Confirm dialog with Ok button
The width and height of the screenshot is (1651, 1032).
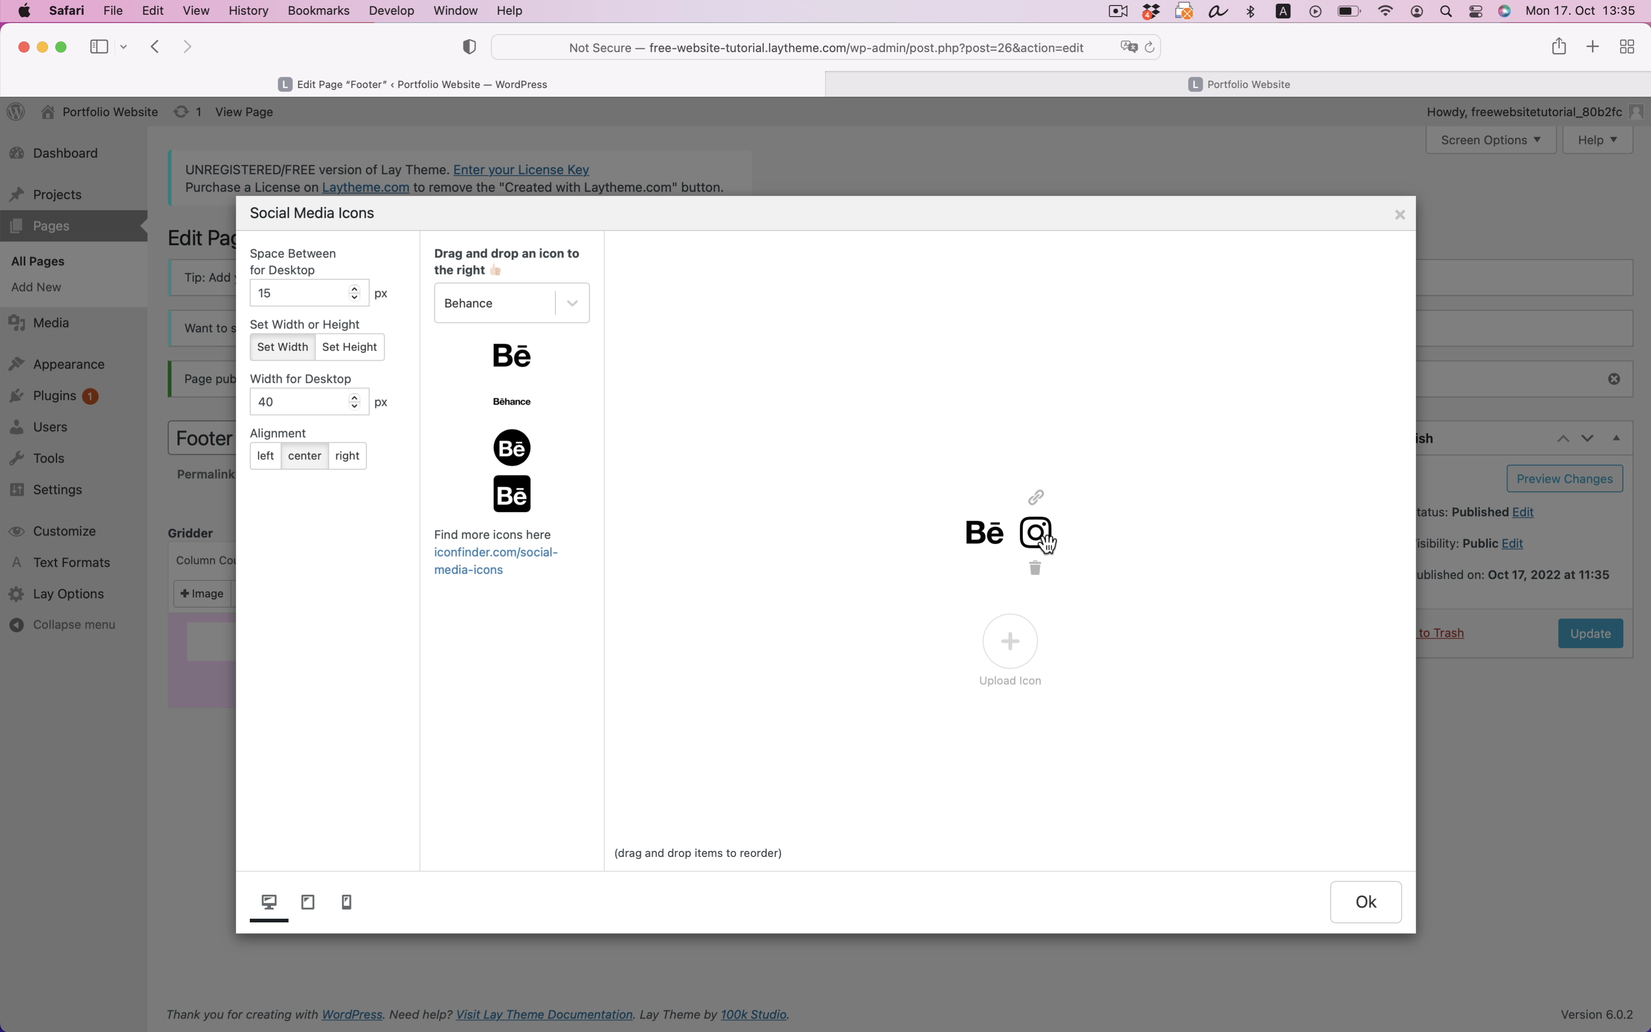[1366, 902]
